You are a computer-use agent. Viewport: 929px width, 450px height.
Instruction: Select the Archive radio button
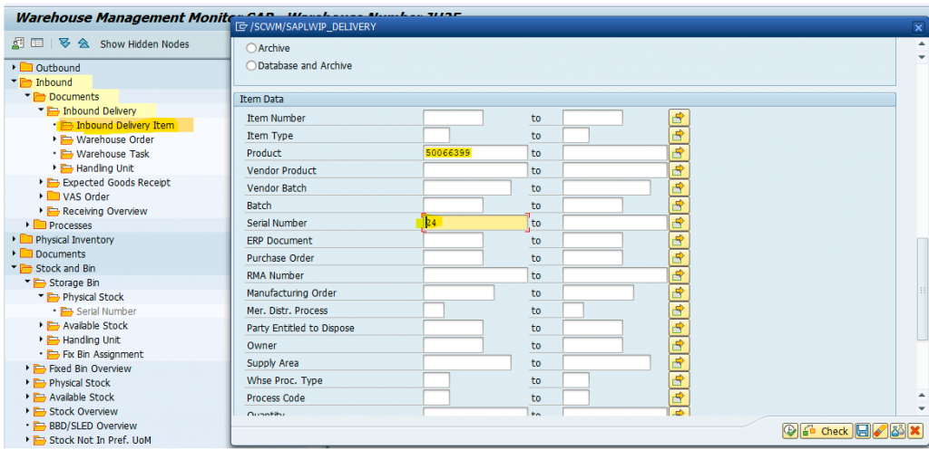click(251, 49)
